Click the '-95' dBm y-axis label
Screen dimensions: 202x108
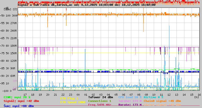click(2, 84)
